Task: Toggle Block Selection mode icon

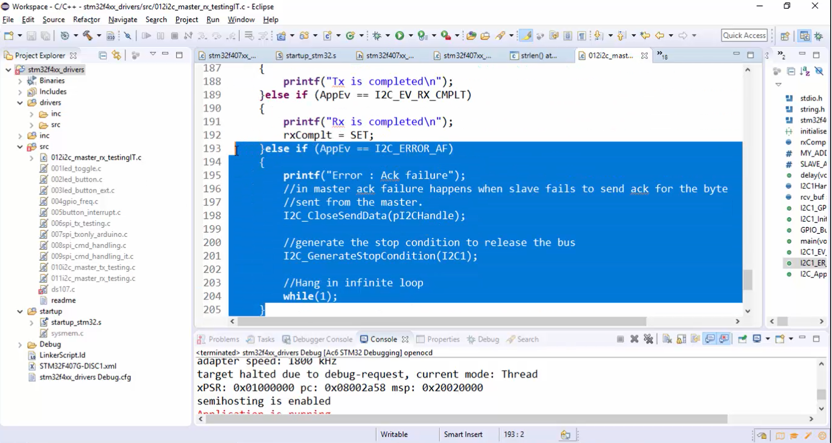Action: [568, 36]
